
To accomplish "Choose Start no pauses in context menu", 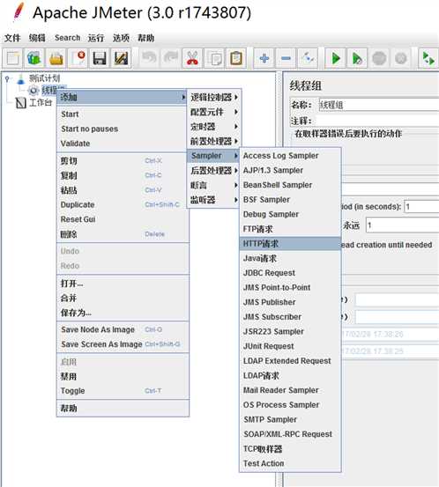I will point(123,129).
